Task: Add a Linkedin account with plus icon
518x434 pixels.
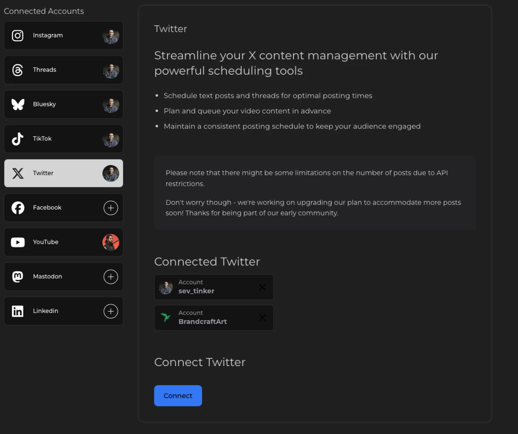Action: [x=111, y=311]
